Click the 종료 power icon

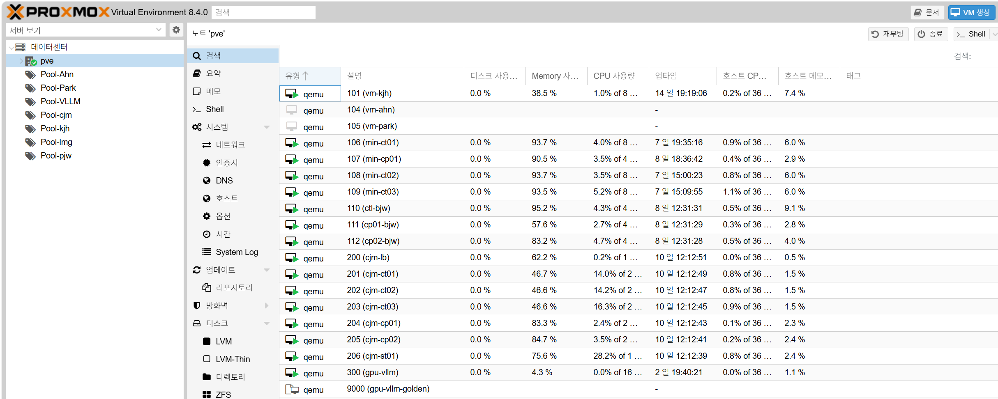pos(921,34)
